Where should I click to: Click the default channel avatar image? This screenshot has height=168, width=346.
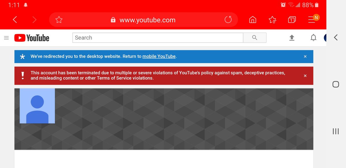coord(37,106)
